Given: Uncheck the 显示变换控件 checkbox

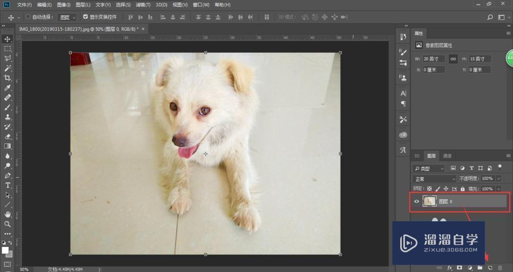Looking at the screenshot, I should (85, 17).
